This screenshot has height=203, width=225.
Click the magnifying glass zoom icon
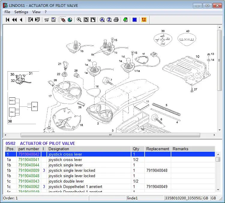coord(79,20)
